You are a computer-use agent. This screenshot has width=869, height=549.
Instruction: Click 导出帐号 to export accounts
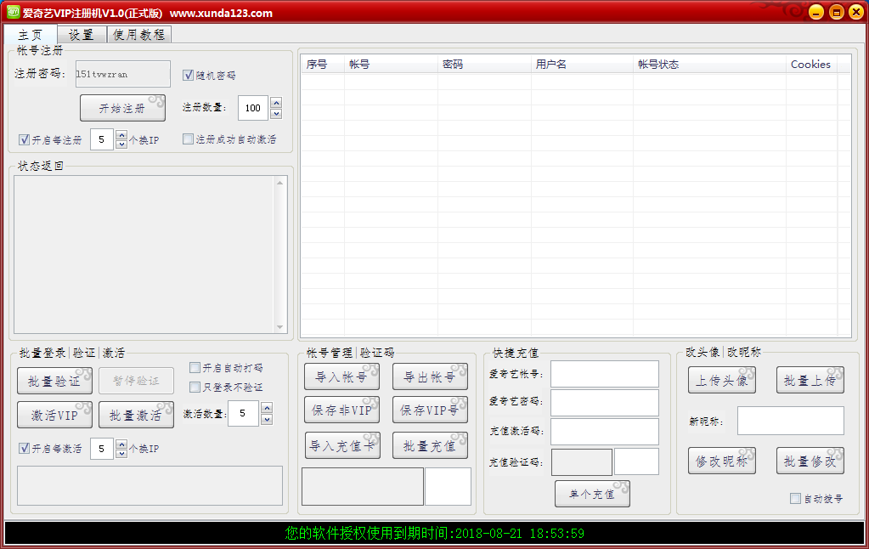click(429, 376)
